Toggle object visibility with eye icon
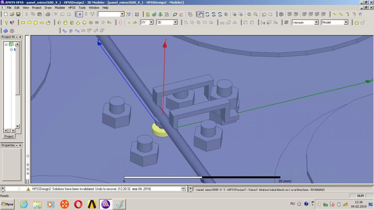This screenshot has height=210, width=374. (x=281, y=14)
